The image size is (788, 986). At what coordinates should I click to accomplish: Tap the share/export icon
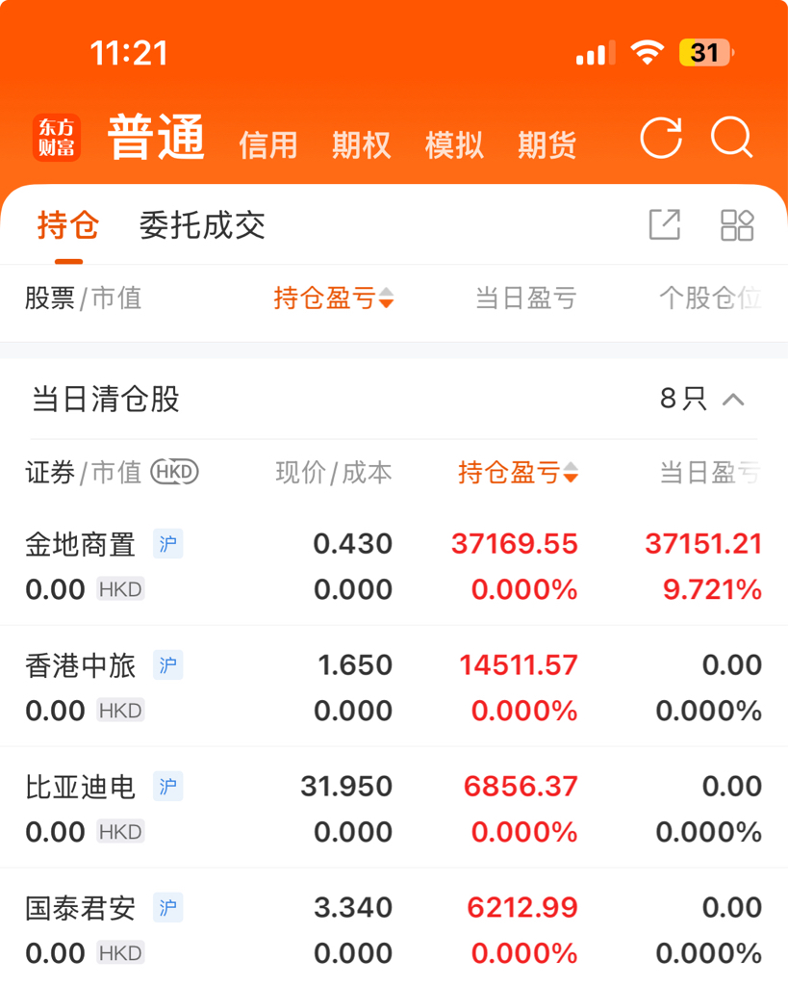(x=665, y=224)
